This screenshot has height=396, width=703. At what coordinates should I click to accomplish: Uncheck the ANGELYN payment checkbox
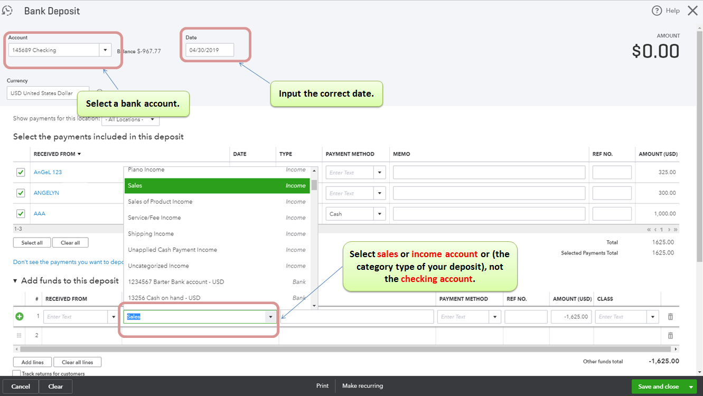21,193
